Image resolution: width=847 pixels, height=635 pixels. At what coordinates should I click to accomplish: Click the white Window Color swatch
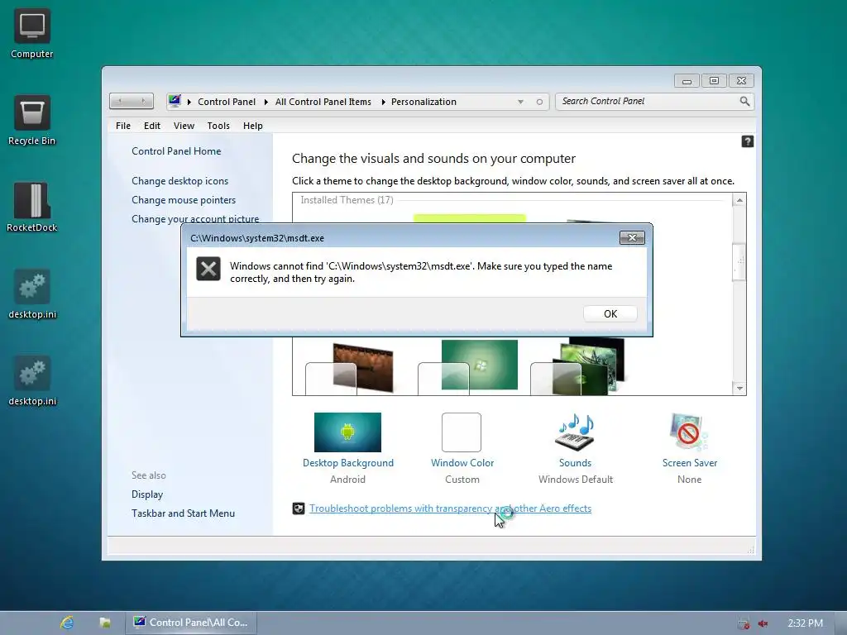point(462,432)
